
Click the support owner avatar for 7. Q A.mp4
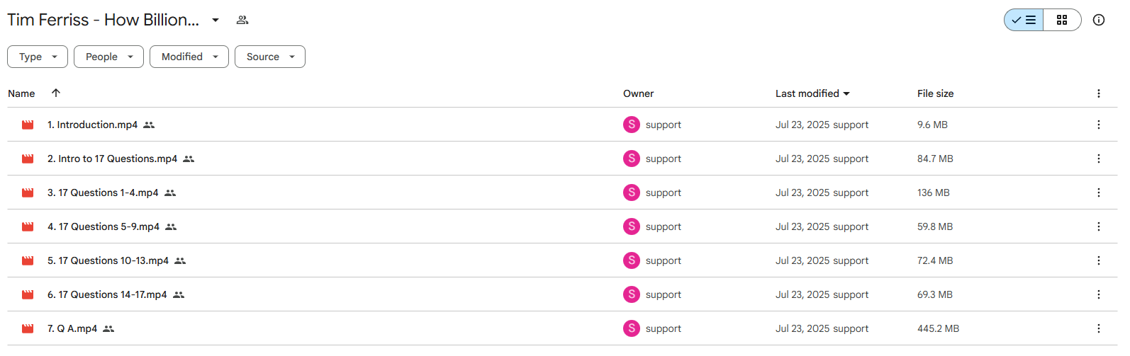pyautogui.click(x=632, y=328)
